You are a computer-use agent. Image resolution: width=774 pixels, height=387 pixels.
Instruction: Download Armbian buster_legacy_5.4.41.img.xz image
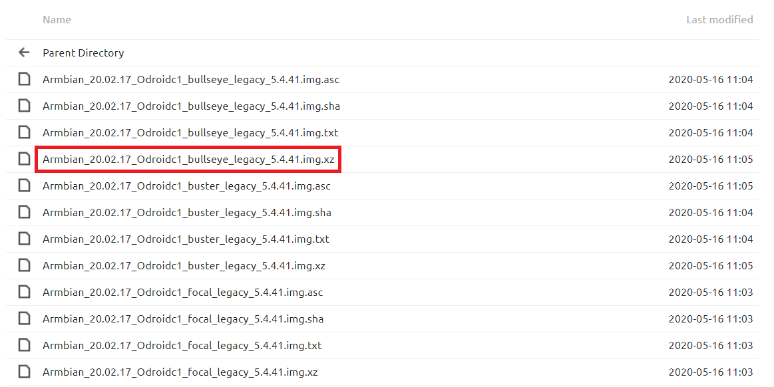click(x=184, y=266)
